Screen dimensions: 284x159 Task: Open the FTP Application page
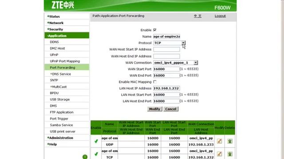62,112
